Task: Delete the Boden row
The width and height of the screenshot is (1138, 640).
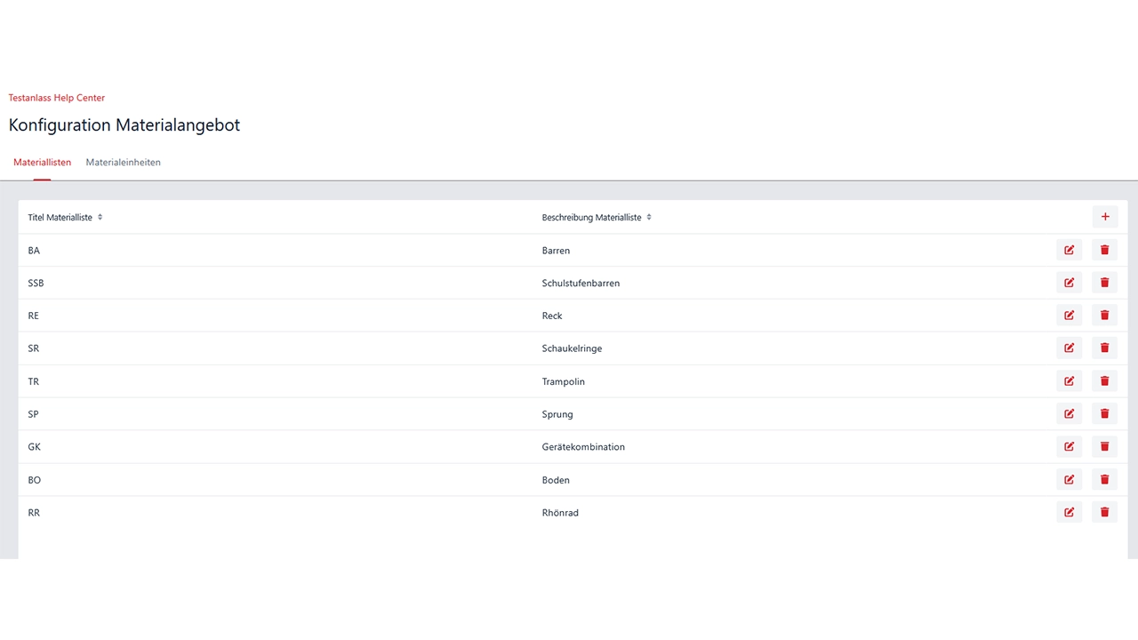Action: [1104, 480]
